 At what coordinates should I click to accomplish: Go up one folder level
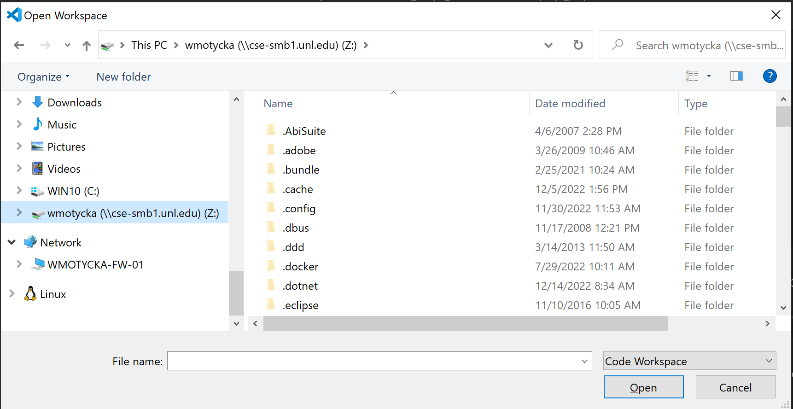tap(86, 46)
